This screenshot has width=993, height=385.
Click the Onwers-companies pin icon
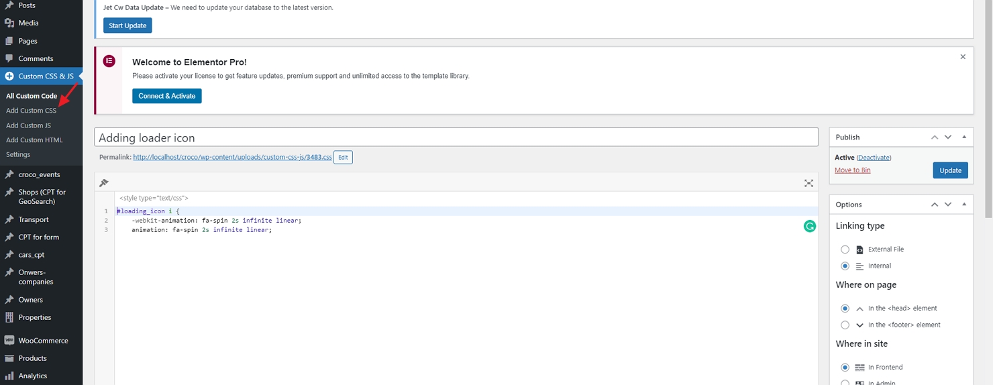click(9, 272)
